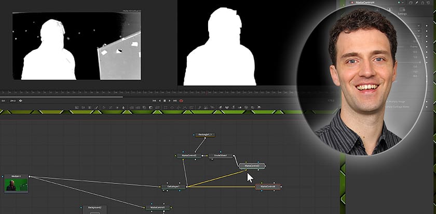Toggle the red loop playback button

click(181, 101)
